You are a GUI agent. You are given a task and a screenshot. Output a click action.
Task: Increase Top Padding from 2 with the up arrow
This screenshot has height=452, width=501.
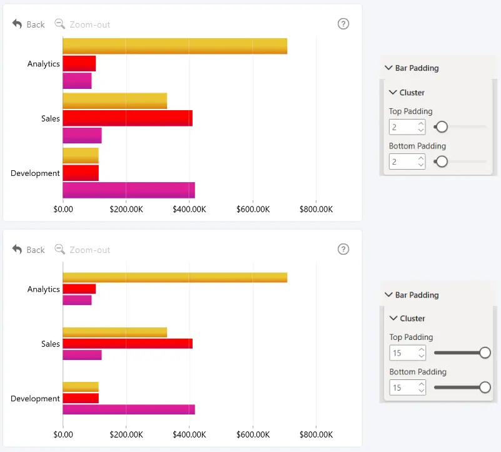coord(421,123)
